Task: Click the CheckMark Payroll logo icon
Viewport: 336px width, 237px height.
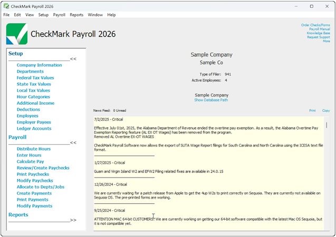Action: [x=17, y=34]
